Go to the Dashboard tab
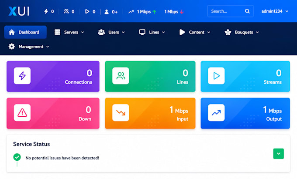297x179 pixels. [x=25, y=32]
